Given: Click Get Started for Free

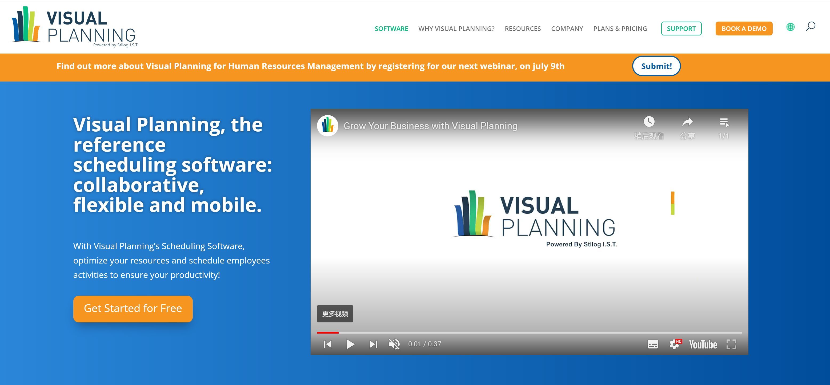Looking at the screenshot, I should tap(133, 309).
